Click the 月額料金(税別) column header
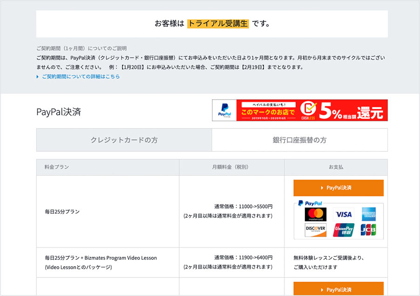The height and width of the screenshot is (296, 420). pyautogui.click(x=231, y=167)
